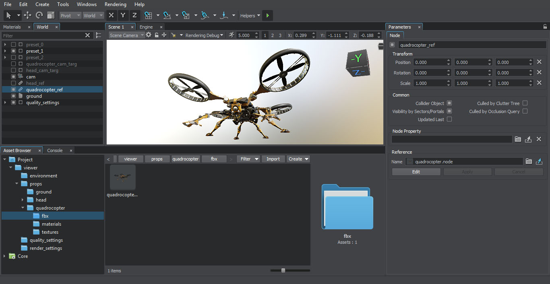Open the Pivot dropdown
The height and width of the screenshot is (284, 550).
[x=70, y=15]
